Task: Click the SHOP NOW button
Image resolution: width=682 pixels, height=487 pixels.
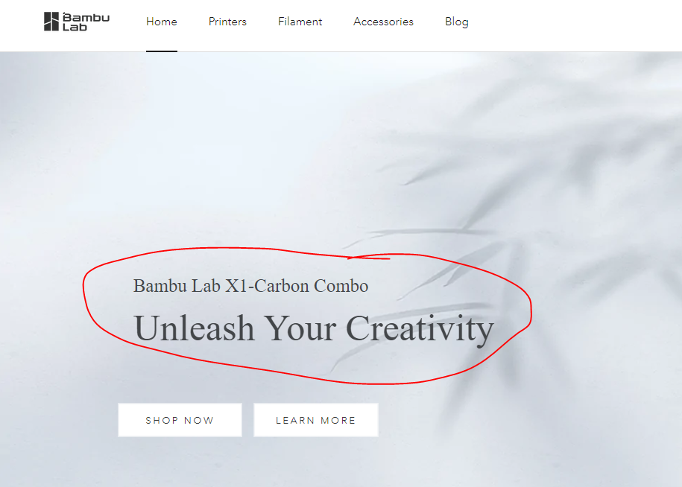Action: [180, 420]
